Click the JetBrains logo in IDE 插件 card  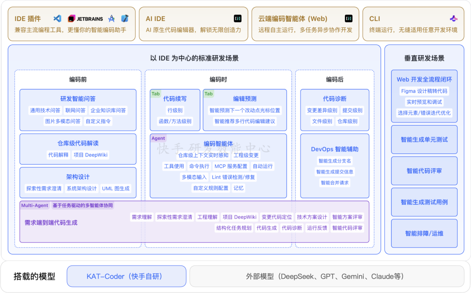pyautogui.click(x=85, y=19)
